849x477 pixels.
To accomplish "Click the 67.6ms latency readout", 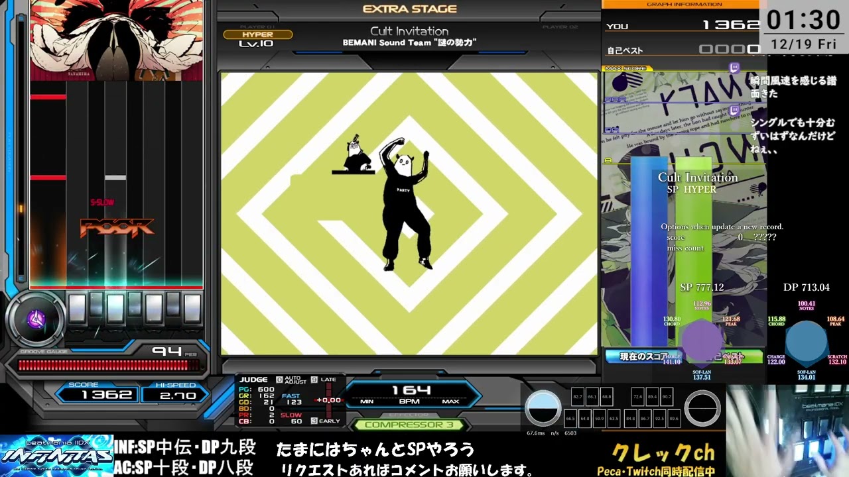I will 536,433.
